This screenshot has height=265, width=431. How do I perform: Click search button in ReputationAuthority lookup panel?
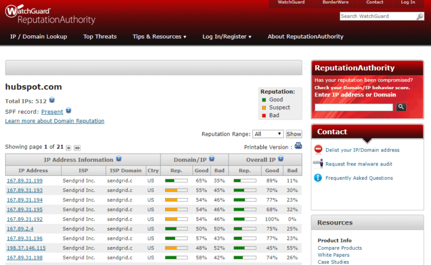point(401,107)
